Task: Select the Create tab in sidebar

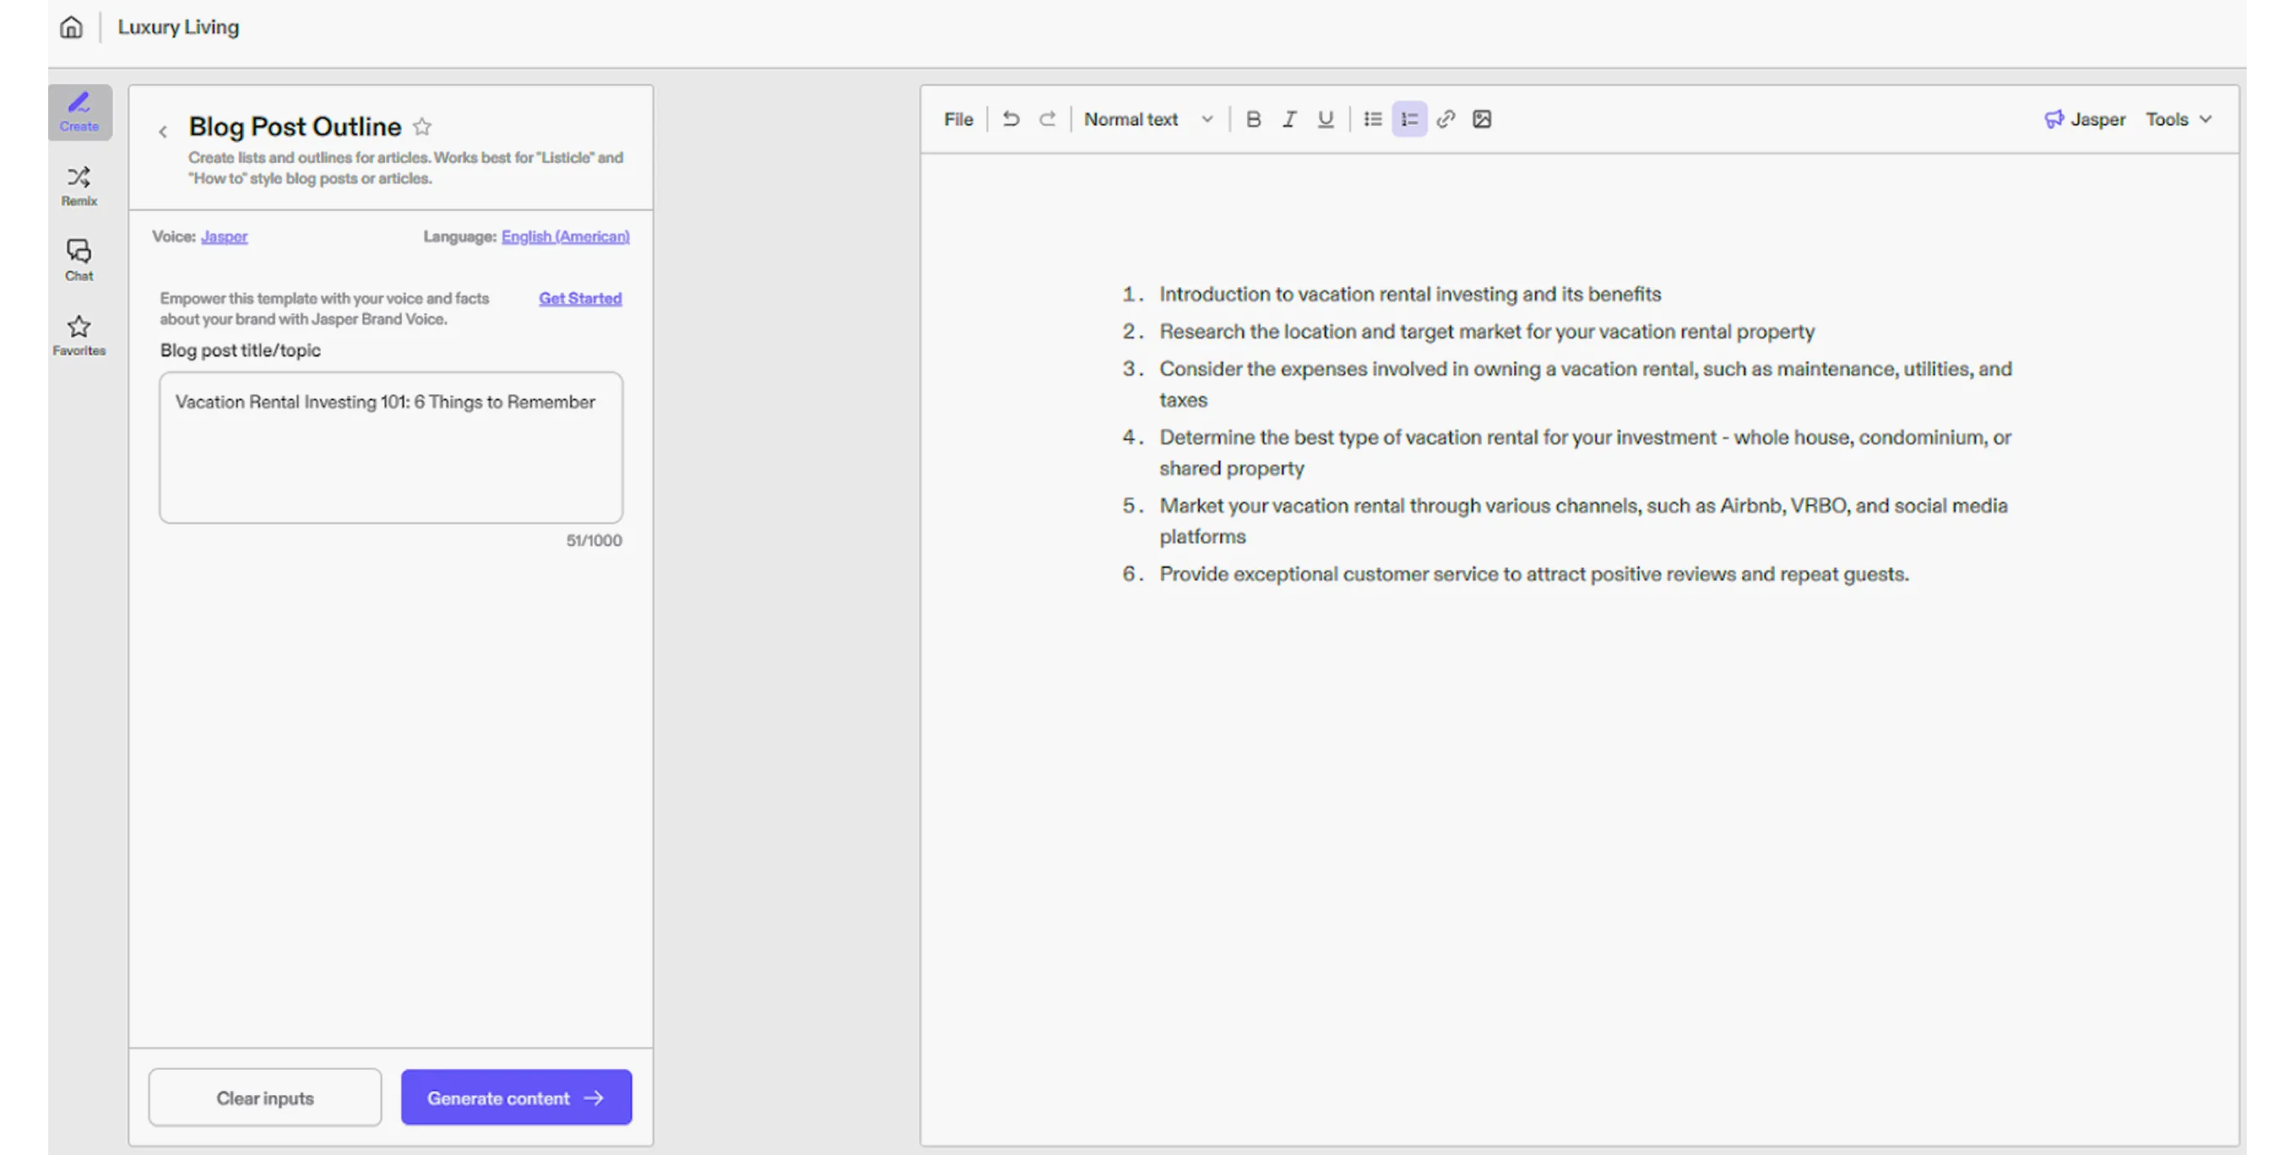Action: [x=79, y=111]
